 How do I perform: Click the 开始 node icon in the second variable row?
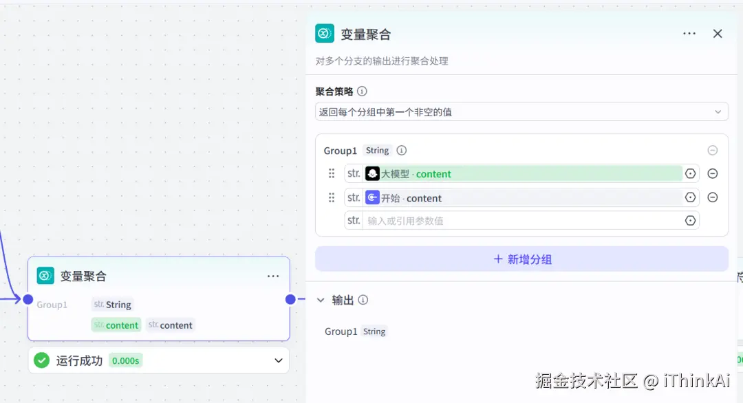(371, 197)
